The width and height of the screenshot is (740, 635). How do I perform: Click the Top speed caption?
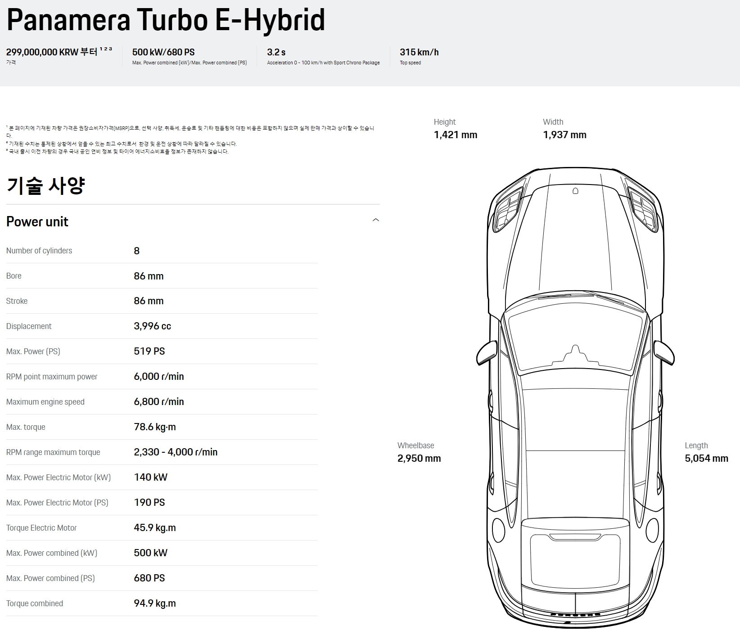click(410, 63)
